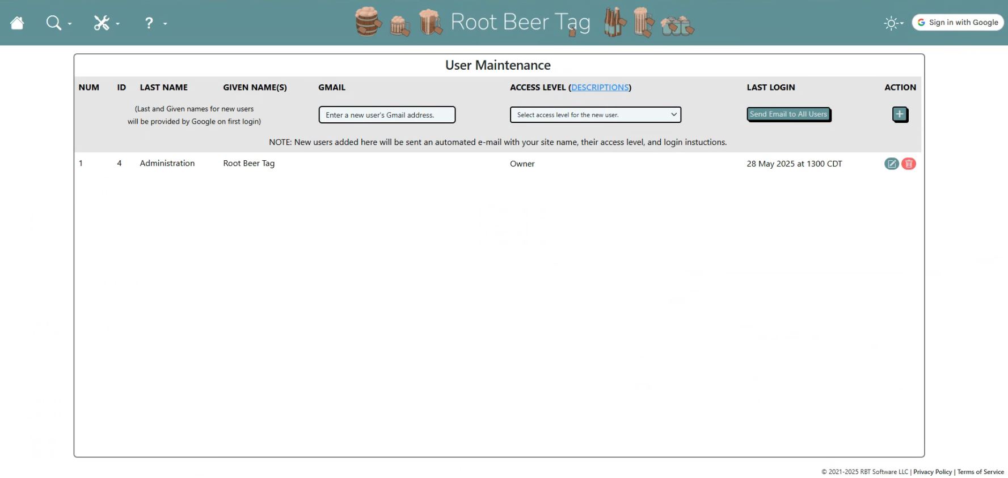The height and width of the screenshot is (478, 1008).
Task: Click Sign in with Google button
Action: pos(958,23)
